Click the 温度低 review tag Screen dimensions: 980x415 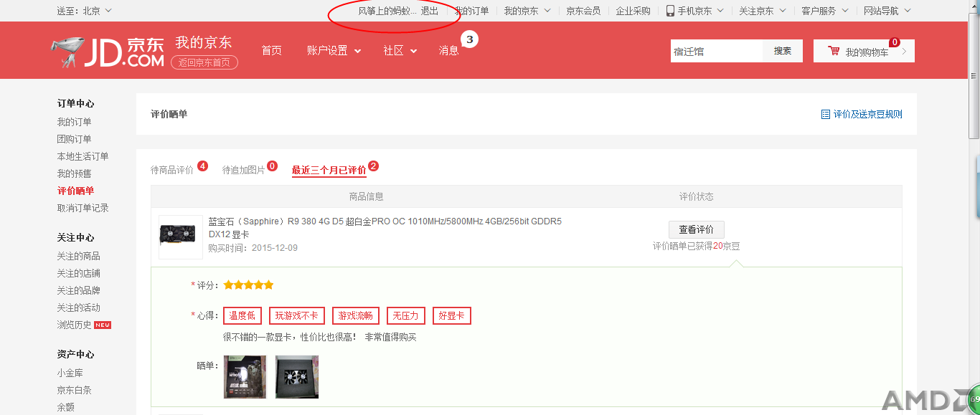point(242,315)
